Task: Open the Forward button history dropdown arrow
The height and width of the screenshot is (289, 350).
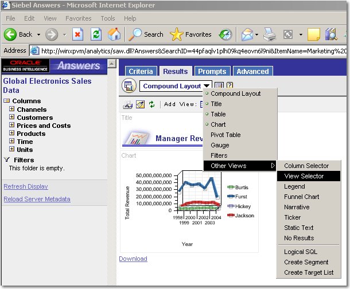Action: click(x=64, y=35)
